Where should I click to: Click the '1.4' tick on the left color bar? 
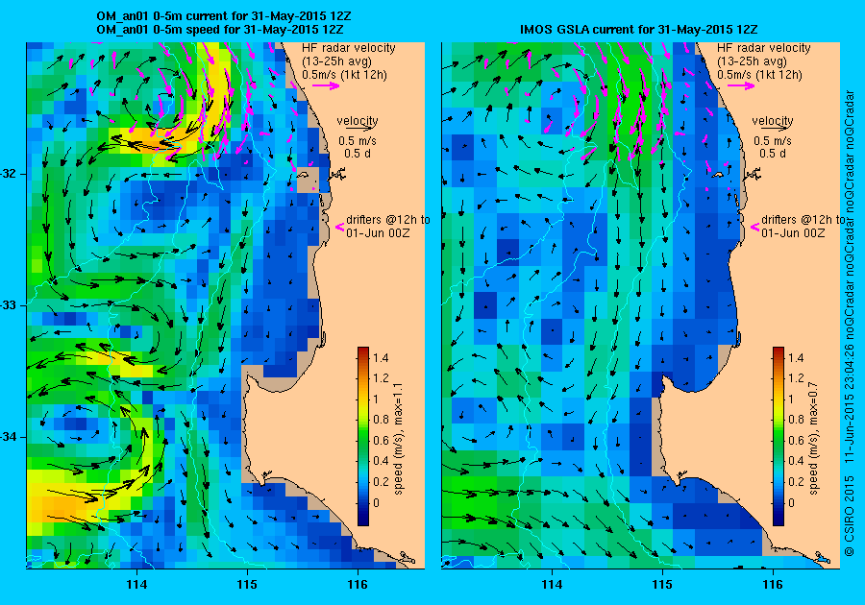381,357
